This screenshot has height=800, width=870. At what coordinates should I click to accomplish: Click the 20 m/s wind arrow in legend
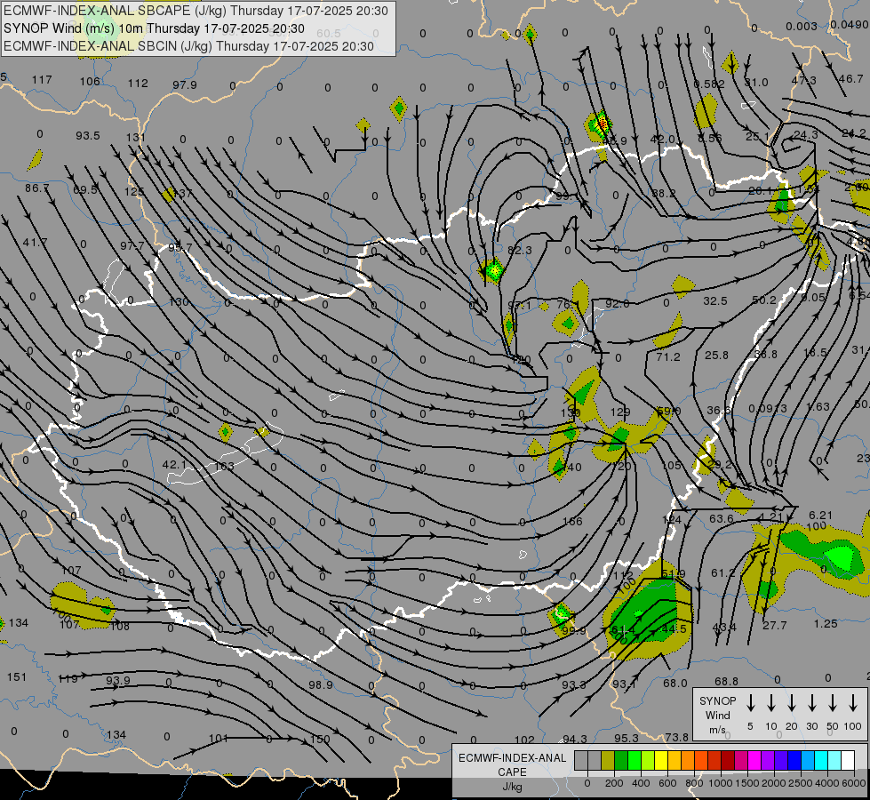[791, 703]
